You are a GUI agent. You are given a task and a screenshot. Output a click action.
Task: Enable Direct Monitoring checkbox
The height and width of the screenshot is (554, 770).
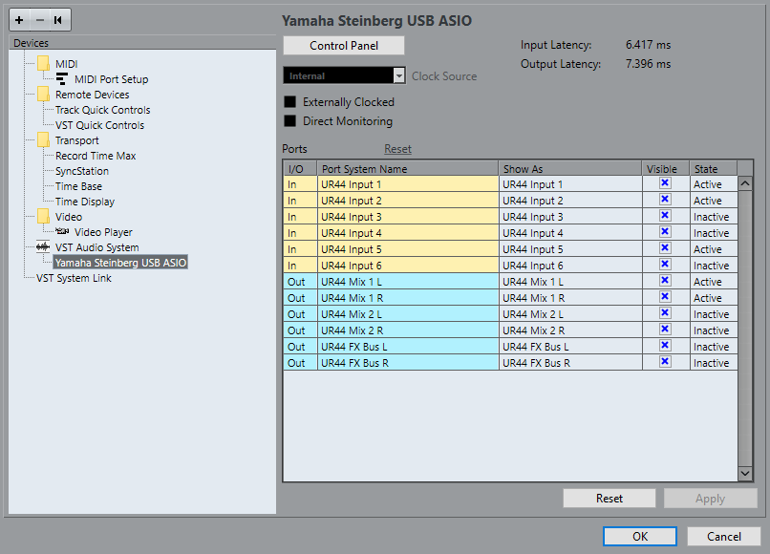coord(290,120)
